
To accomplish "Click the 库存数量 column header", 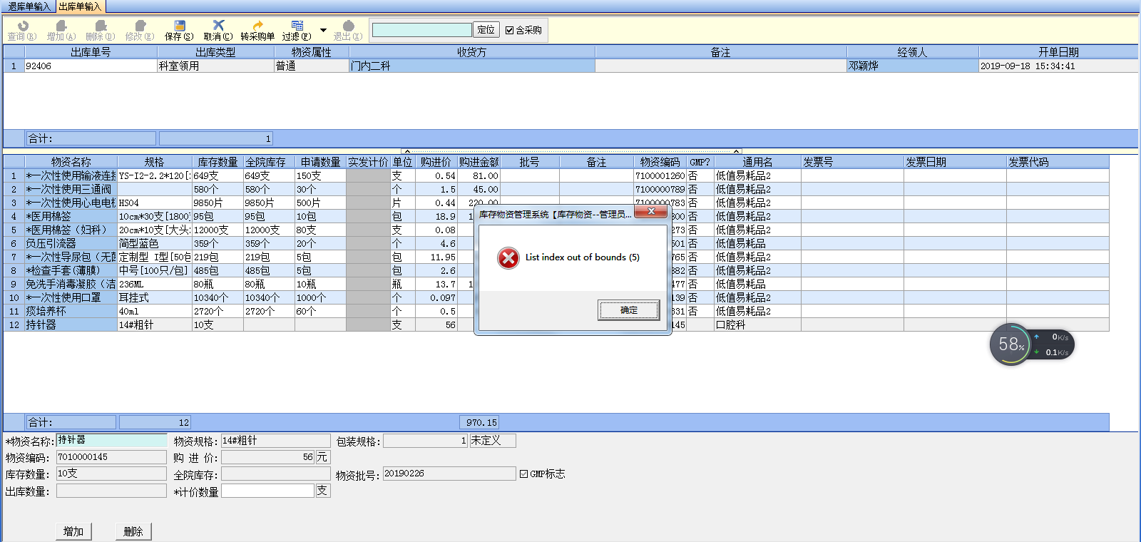I will [x=218, y=162].
